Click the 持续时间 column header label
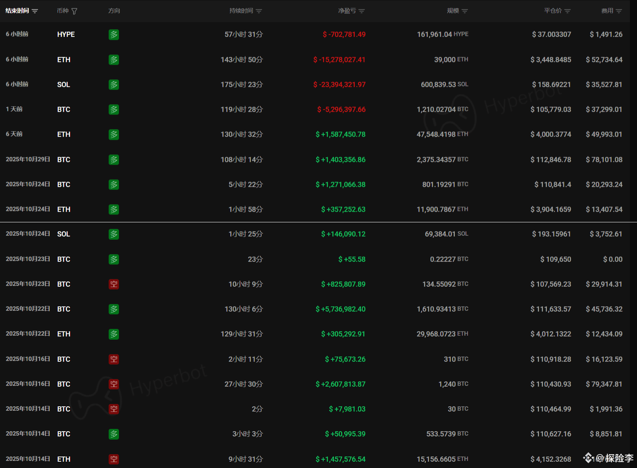The image size is (637, 468). [x=241, y=11]
